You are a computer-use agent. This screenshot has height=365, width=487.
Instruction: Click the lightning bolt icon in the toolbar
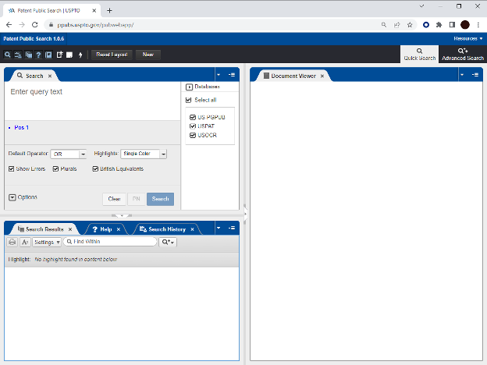click(80, 55)
